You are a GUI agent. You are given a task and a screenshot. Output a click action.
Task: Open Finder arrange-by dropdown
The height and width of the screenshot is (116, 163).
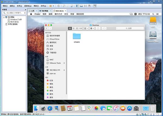86,28
